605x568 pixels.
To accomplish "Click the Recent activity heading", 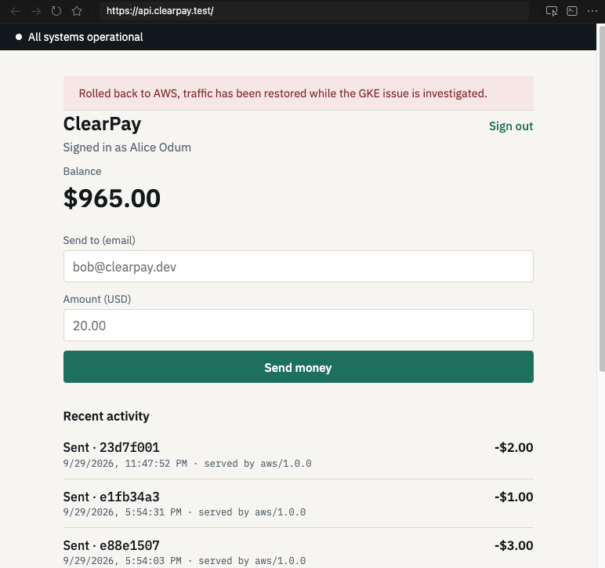I will pyautogui.click(x=106, y=417).
